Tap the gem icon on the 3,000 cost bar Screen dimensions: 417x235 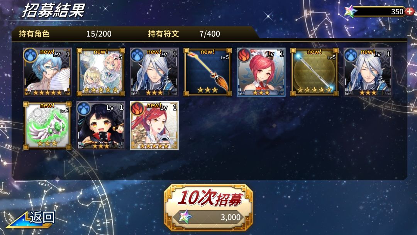(185, 216)
